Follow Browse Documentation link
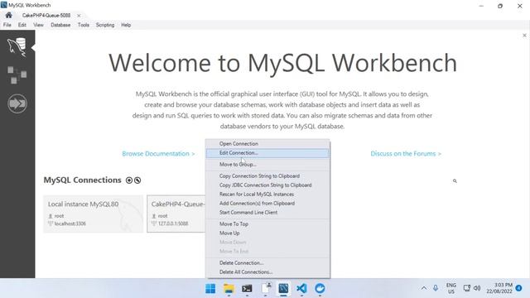This screenshot has height=298, width=530. (x=158, y=154)
